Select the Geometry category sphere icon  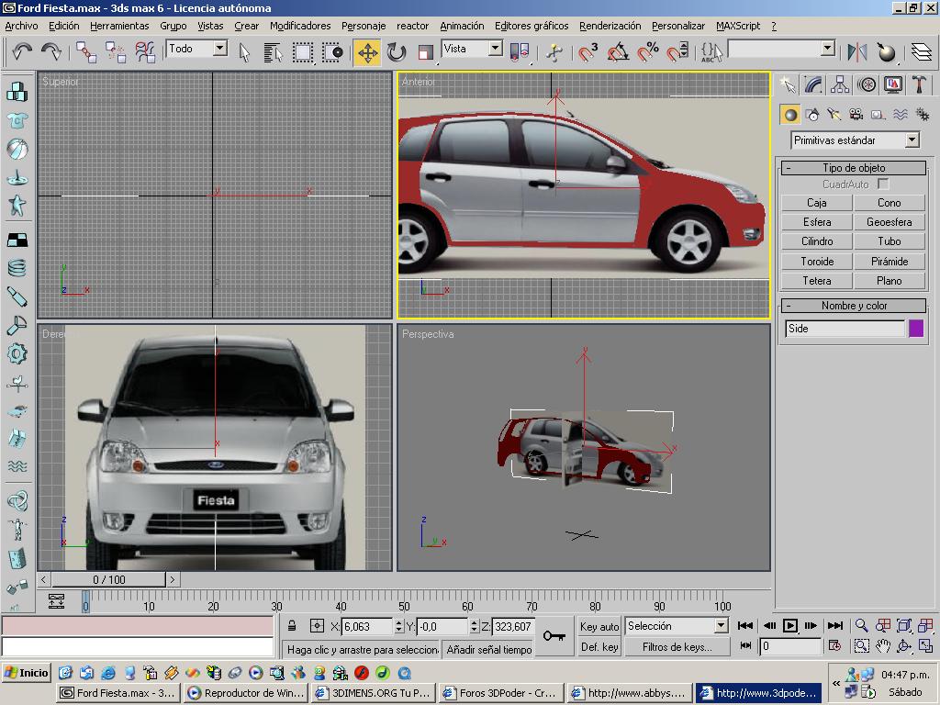click(x=790, y=115)
